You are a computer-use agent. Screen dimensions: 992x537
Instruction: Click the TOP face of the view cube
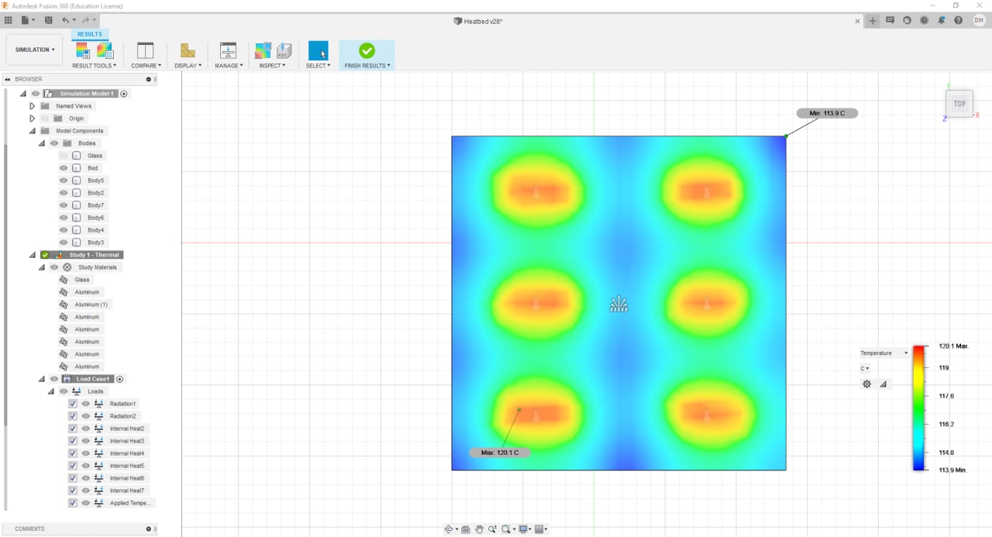(959, 104)
